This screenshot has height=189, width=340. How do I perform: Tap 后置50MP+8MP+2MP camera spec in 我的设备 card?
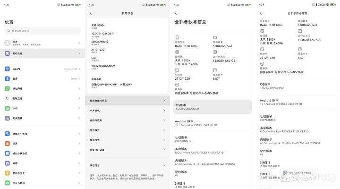pyautogui.click(x=104, y=86)
